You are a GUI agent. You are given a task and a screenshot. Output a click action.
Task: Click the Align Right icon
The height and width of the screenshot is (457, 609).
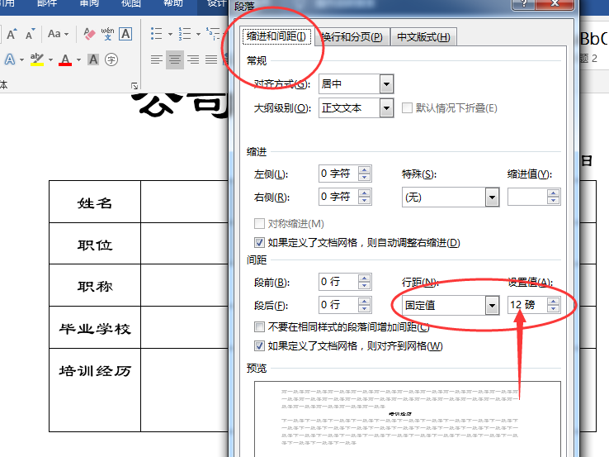pyautogui.click(x=193, y=60)
